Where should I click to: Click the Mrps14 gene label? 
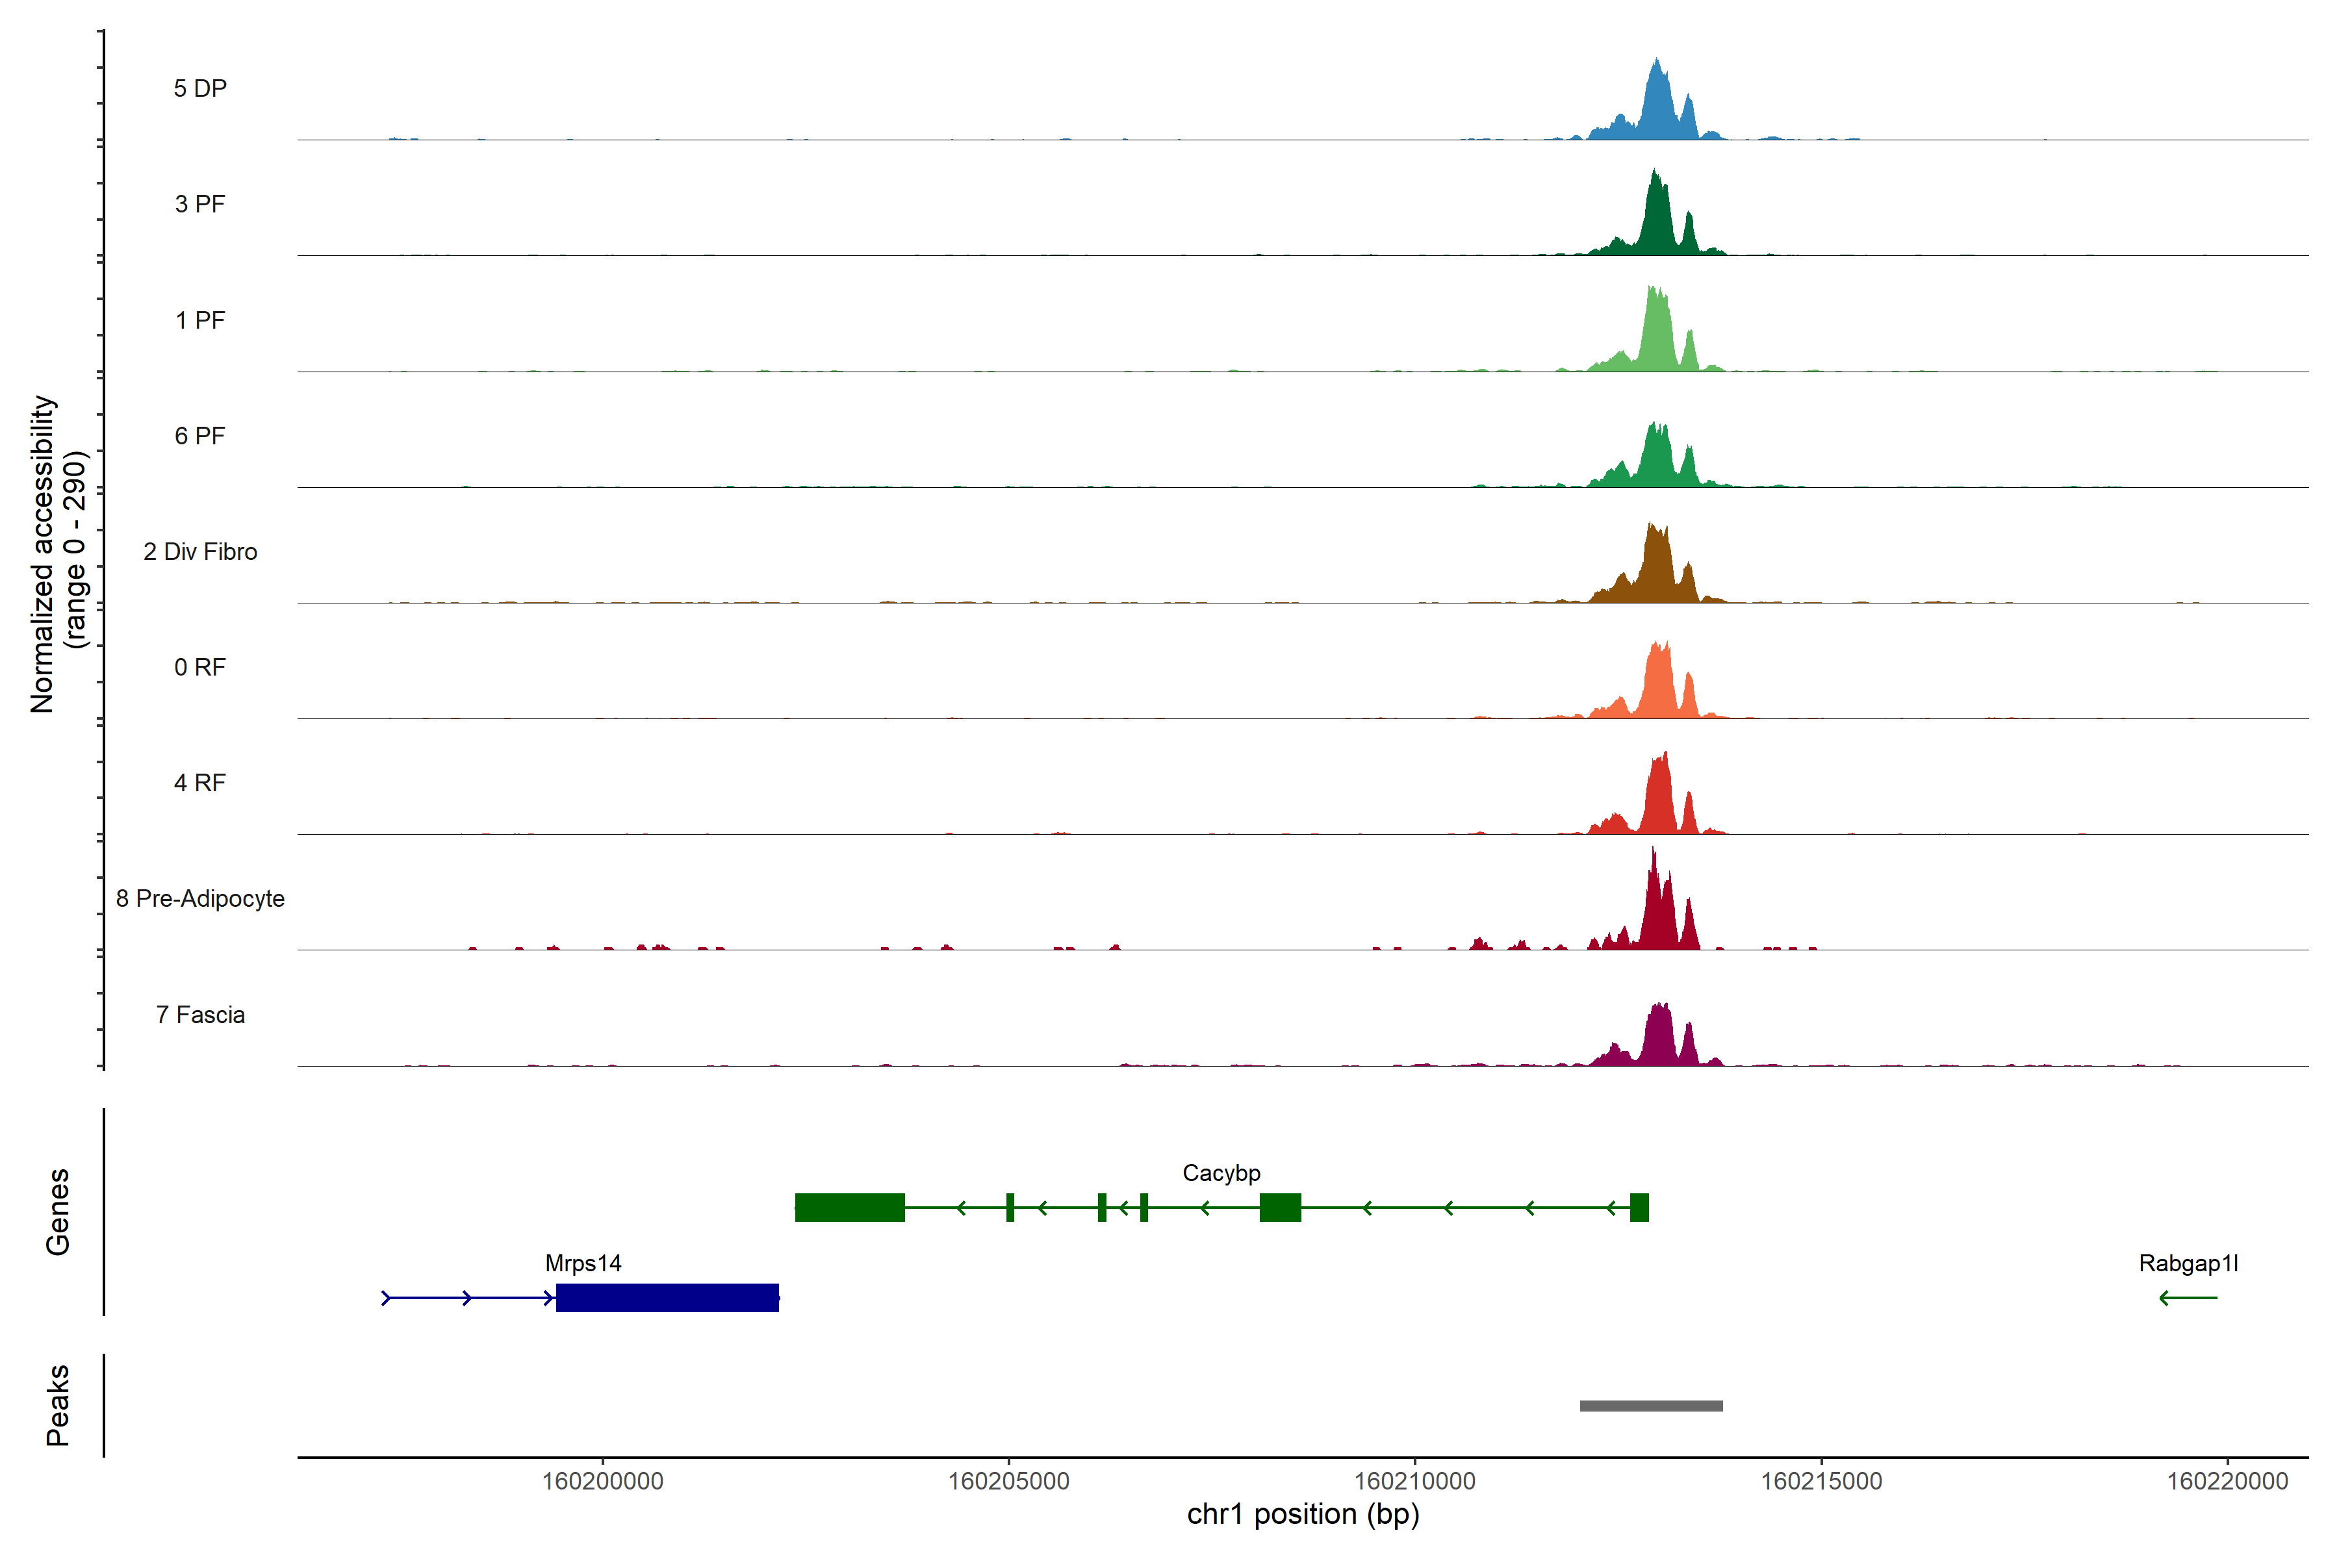(x=583, y=1263)
